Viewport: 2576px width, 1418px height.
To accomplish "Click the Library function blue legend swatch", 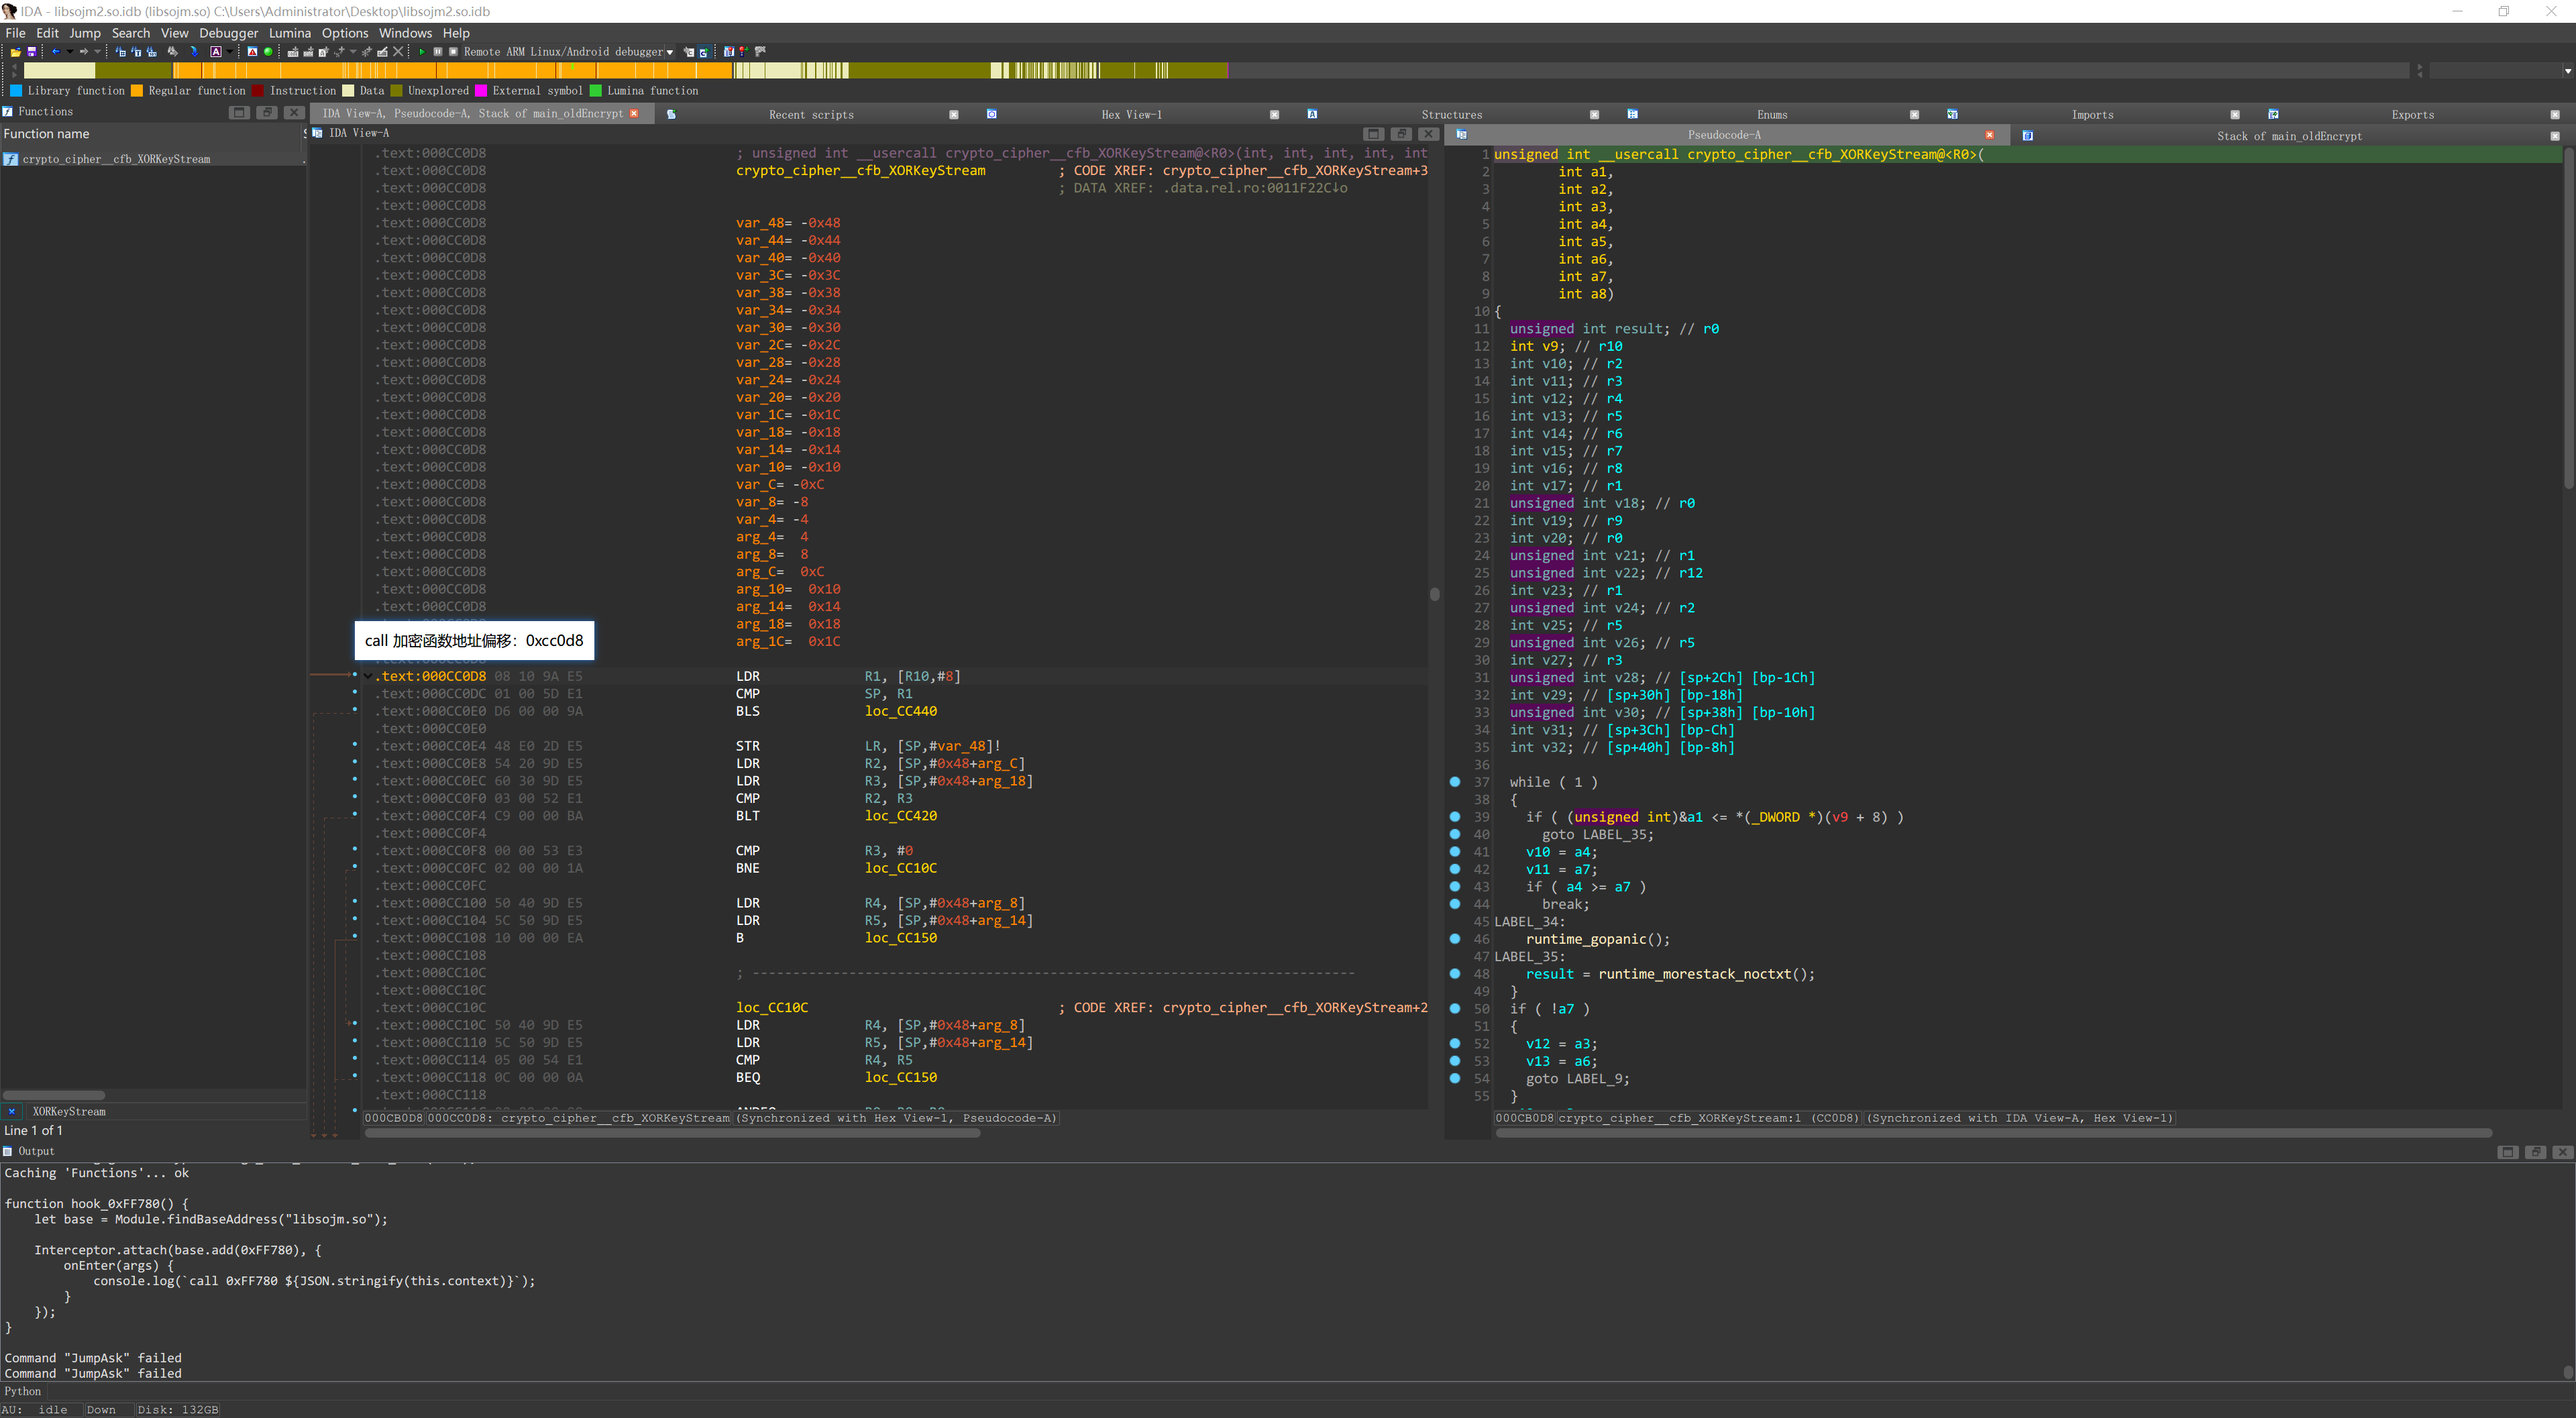I will pyautogui.click(x=16, y=91).
